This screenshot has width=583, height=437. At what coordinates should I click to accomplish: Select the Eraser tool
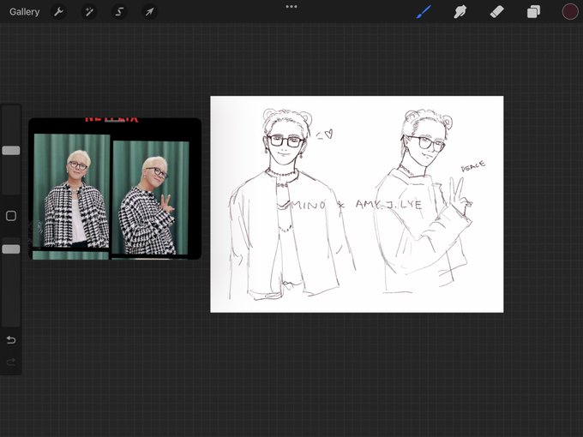point(496,12)
